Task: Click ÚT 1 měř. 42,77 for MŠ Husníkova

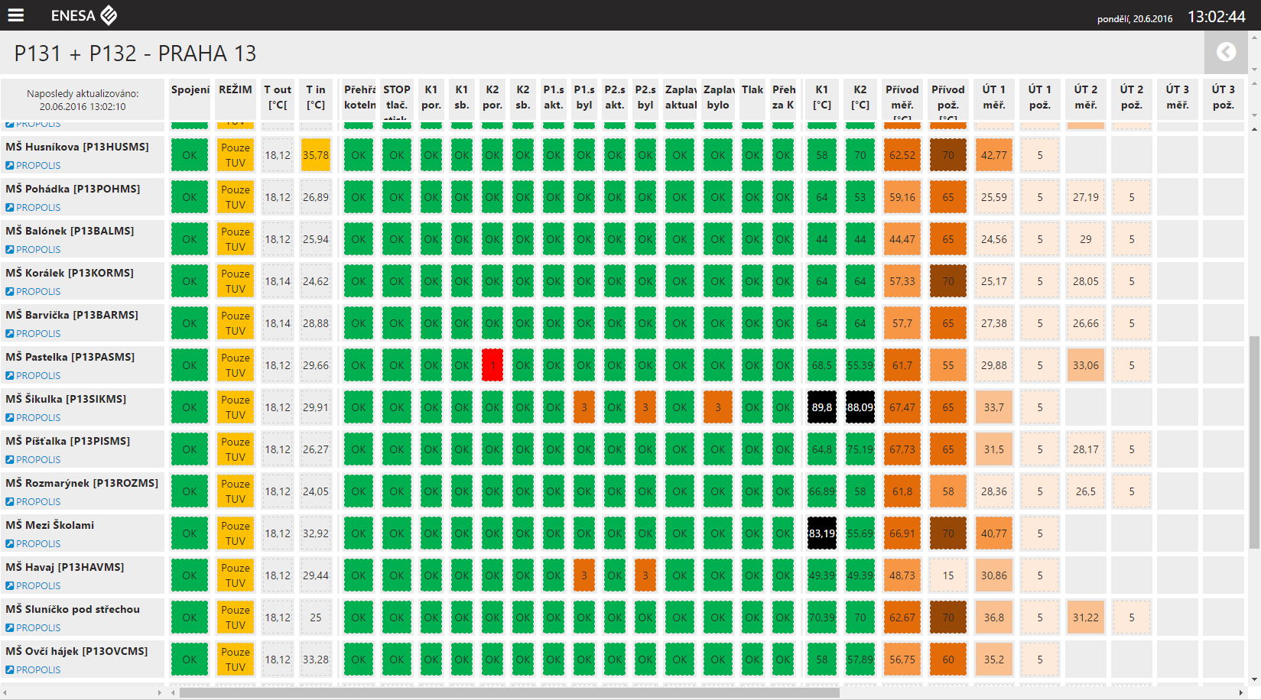Action: 994,155
